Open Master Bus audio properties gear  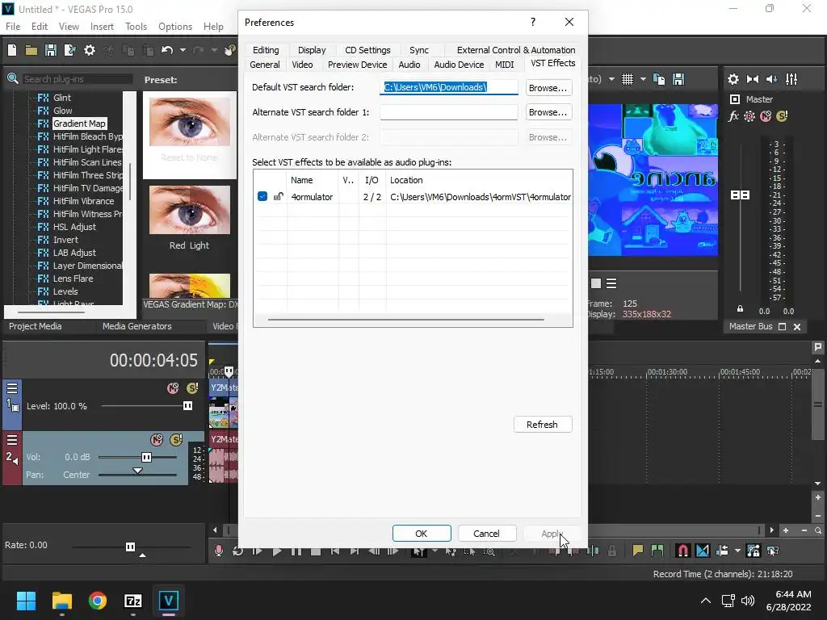point(733,79)
